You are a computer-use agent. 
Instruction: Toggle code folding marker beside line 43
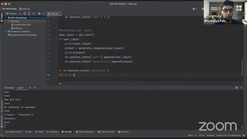[x=58, y=62]
